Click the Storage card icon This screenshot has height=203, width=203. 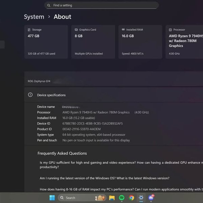[x=29, y=30]
